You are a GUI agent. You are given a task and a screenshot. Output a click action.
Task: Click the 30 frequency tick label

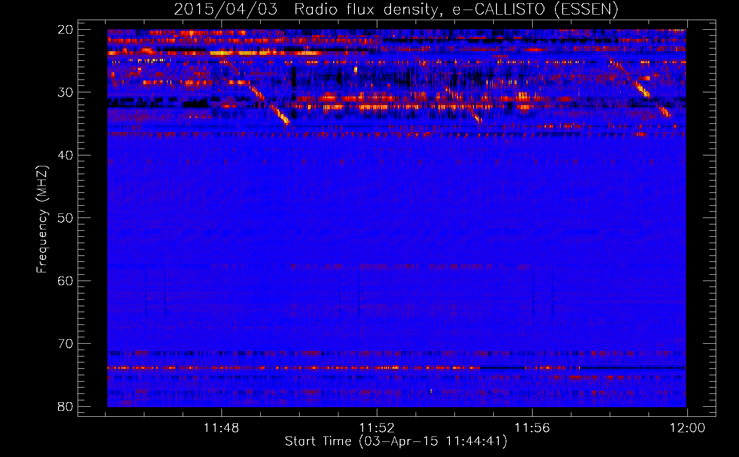[x=65, y=92]
